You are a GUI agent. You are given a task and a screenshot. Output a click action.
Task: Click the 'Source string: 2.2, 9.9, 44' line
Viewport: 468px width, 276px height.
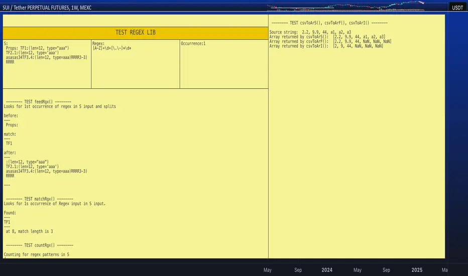pyautogui.click(x=310, y=32)
